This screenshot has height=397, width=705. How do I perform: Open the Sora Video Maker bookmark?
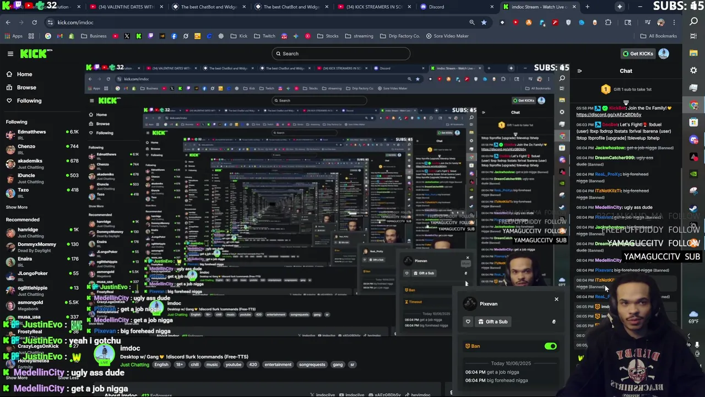(x=447, y=36)
